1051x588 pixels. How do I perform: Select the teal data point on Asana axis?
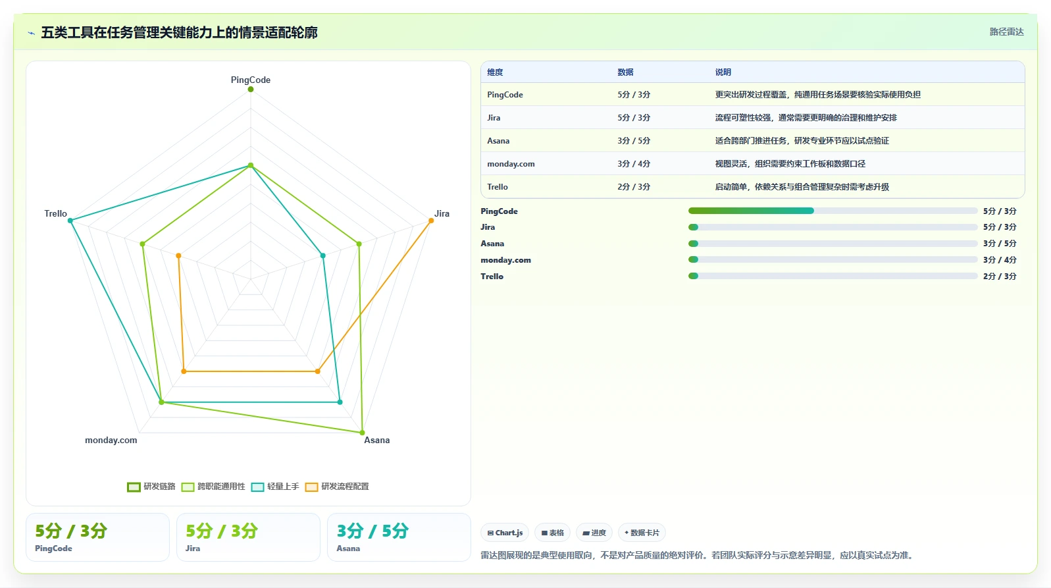pos(340,402)
